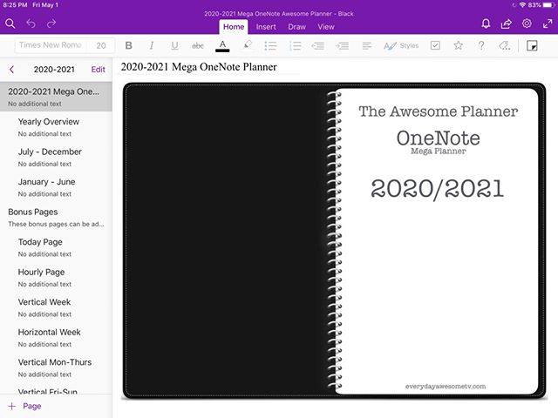Toggle underline formatting
This screenshot has width=558, height=418.
[174, 45]
